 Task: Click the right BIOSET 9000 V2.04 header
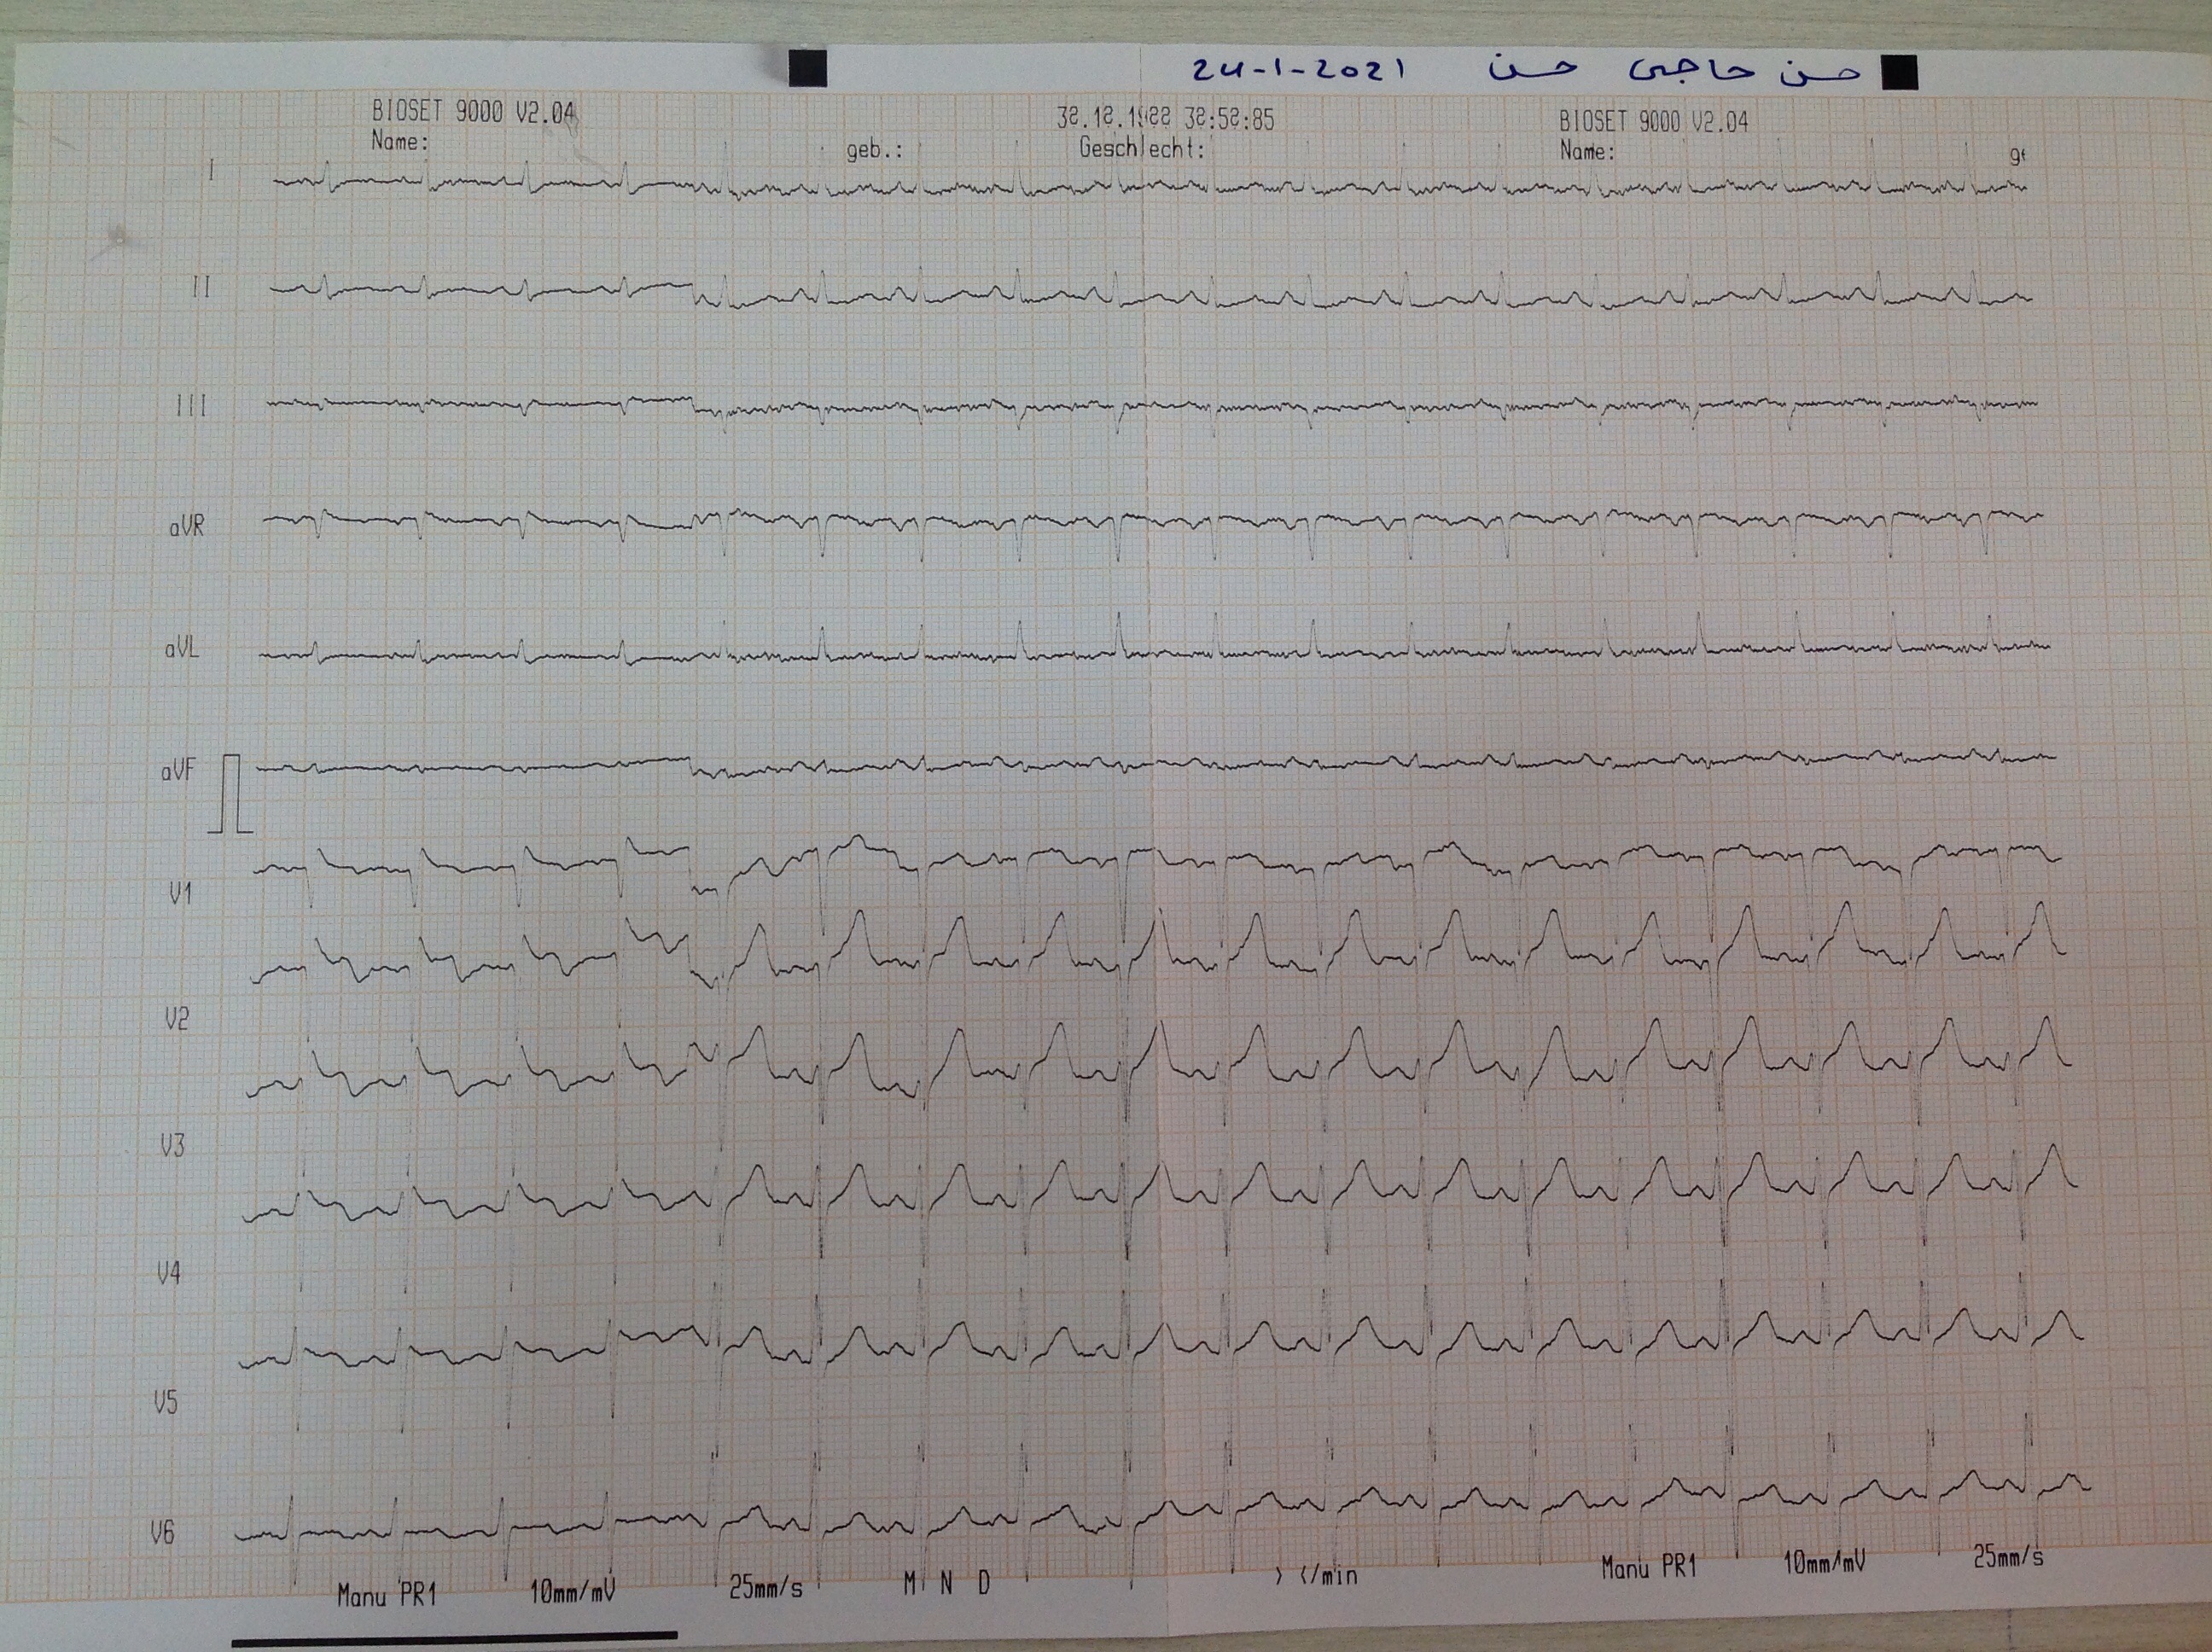tap(1653, 122)
